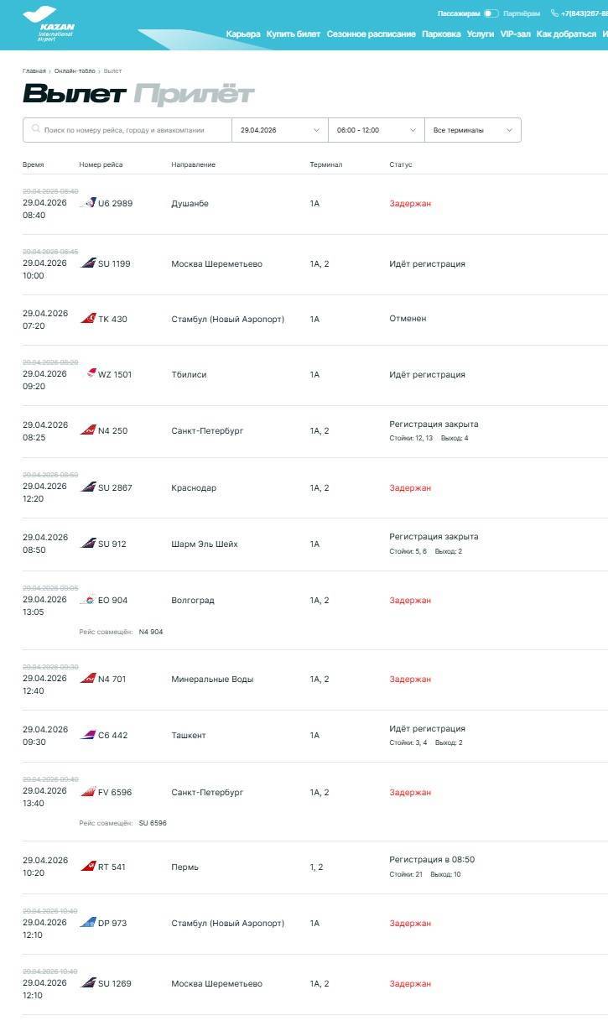Screen dimensions: 608x1026
Task: Click airline logo next to RT 541
Action: (88, 867)
